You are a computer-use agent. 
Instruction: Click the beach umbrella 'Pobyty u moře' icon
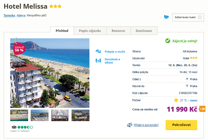(x=98, y=51)
